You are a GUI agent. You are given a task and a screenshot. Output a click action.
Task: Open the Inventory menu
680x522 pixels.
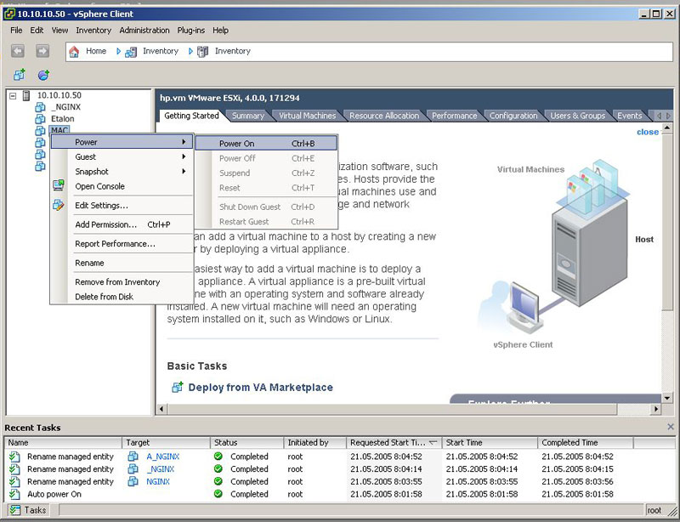(x=93, y=31)
